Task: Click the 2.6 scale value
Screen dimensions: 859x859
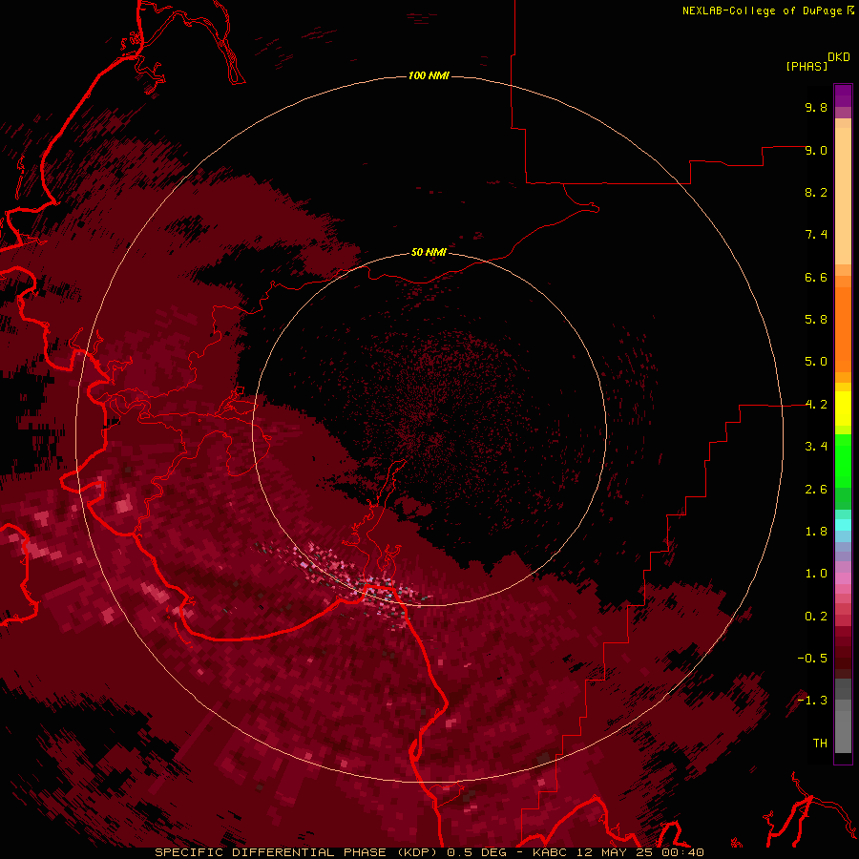Action: 816,490
